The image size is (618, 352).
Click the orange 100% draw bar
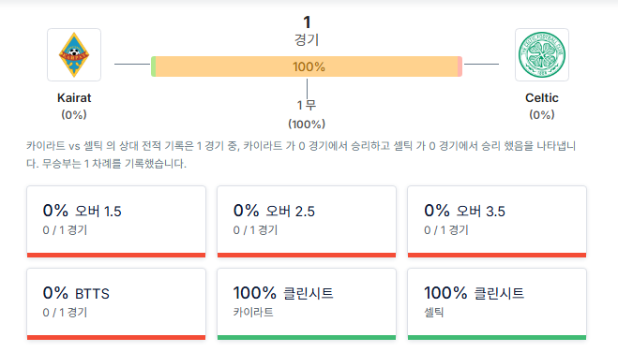pyautogui.click(x=307, y=66)
